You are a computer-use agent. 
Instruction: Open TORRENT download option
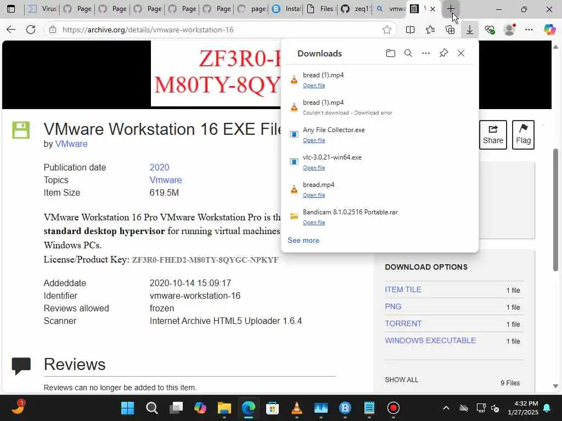(x=403, y=323)
